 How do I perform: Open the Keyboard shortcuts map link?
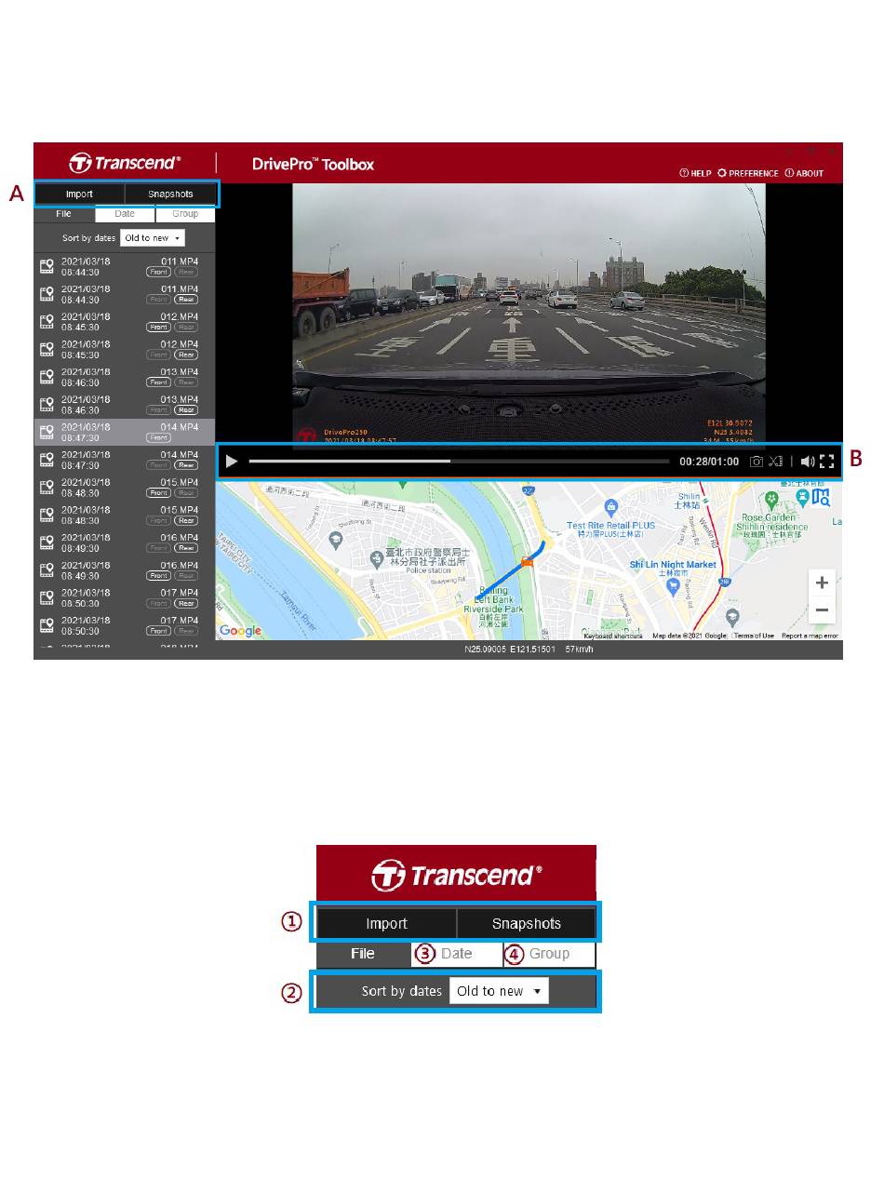(613, 636)
